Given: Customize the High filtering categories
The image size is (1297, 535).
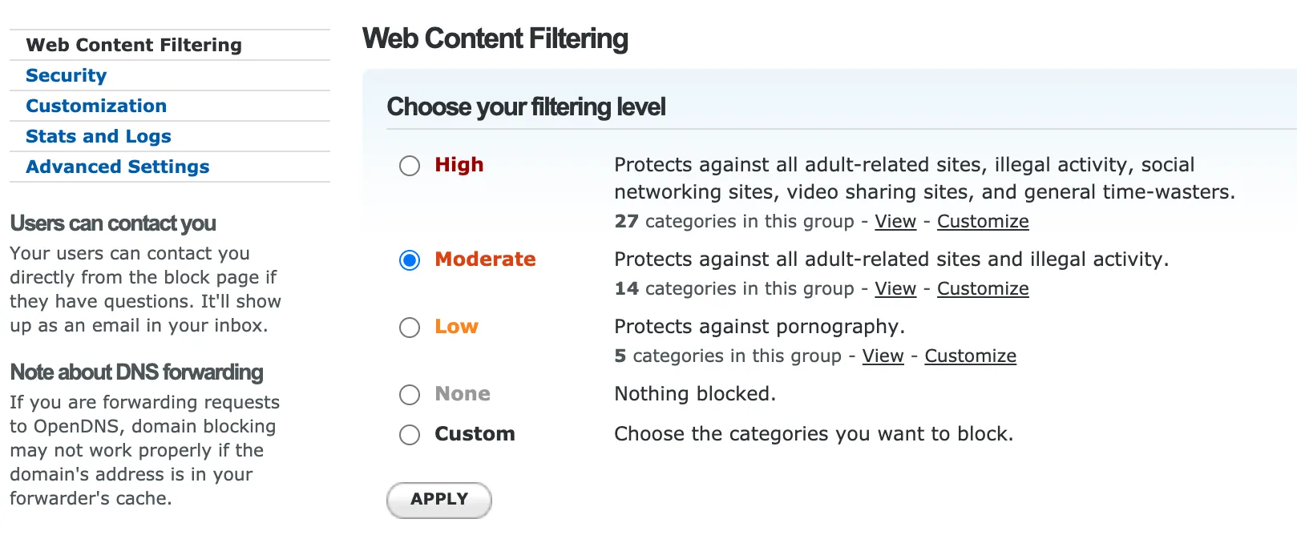Looking at the screenshot, I should pyautogui.click(x=983, y=221).
